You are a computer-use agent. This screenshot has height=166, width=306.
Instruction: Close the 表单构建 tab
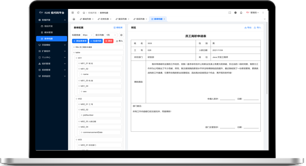tap(164, 19)
